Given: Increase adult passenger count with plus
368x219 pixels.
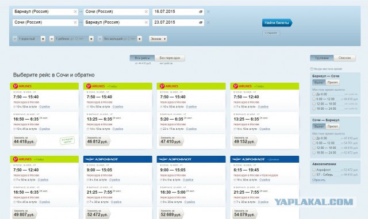Looking at the screenshot, I should coord(43,39).
